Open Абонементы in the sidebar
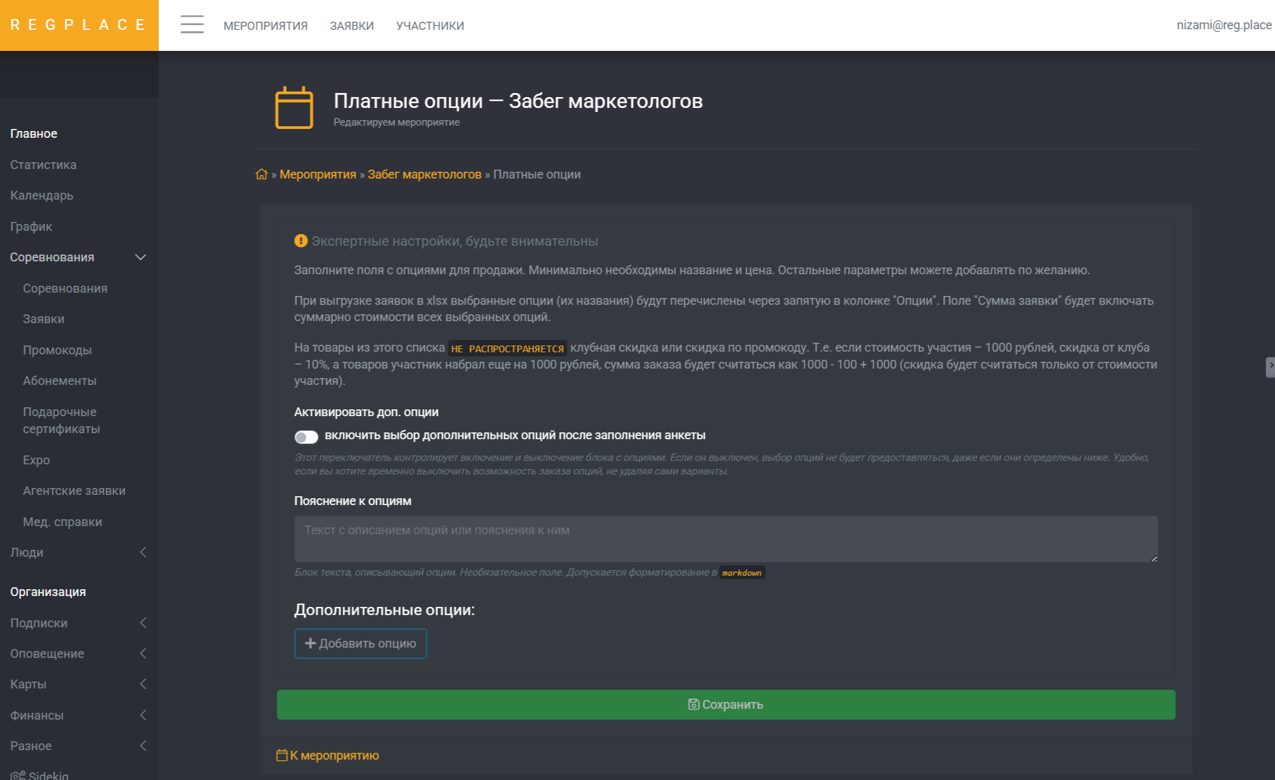Screen dimensions: 1275x780 60,381
